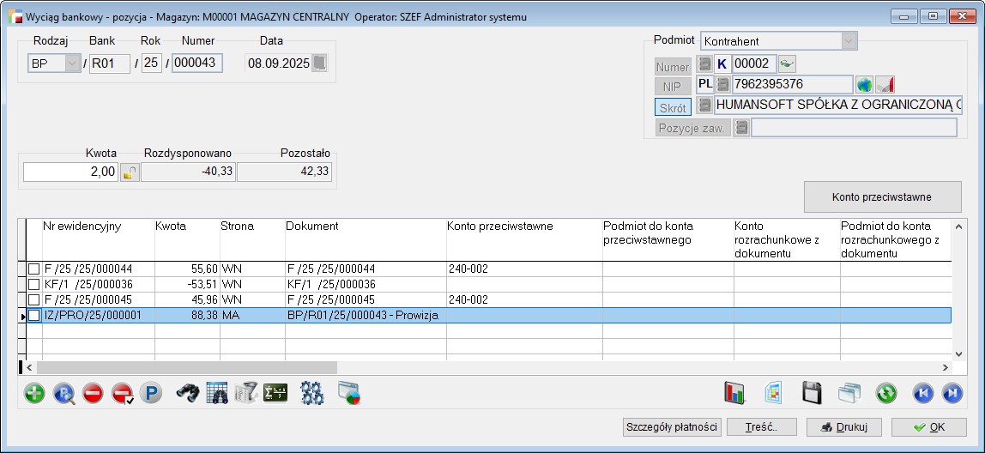Click the Konto przeciwstawne button

click(881, 197)
